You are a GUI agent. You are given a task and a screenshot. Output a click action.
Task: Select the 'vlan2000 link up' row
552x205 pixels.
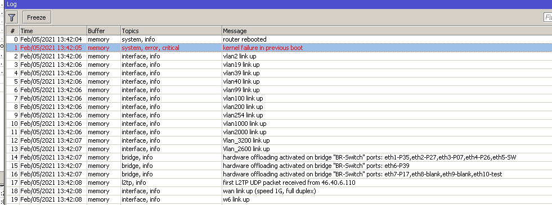pos(279,132)
